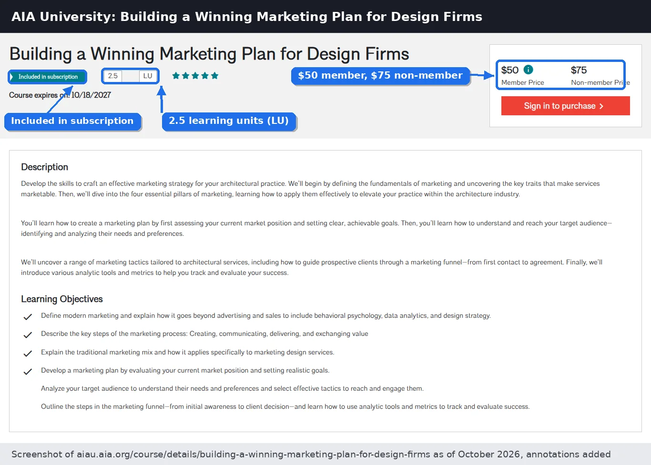Click the page heading "Building a Winning Marketing Plan"
Viewport: 651px width, 465px height.
point(209,54)
